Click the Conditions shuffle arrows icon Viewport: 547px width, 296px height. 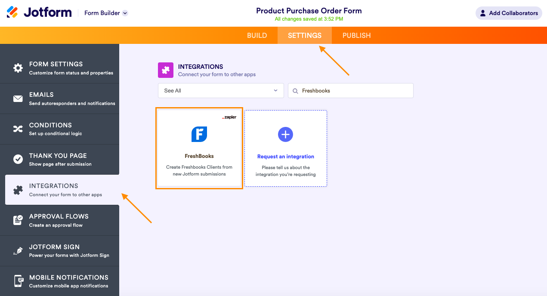(18, 129)
